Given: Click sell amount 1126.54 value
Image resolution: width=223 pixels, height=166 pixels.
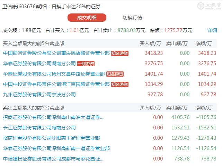Looking at the screenshot, I should click(x=180, y=148).
